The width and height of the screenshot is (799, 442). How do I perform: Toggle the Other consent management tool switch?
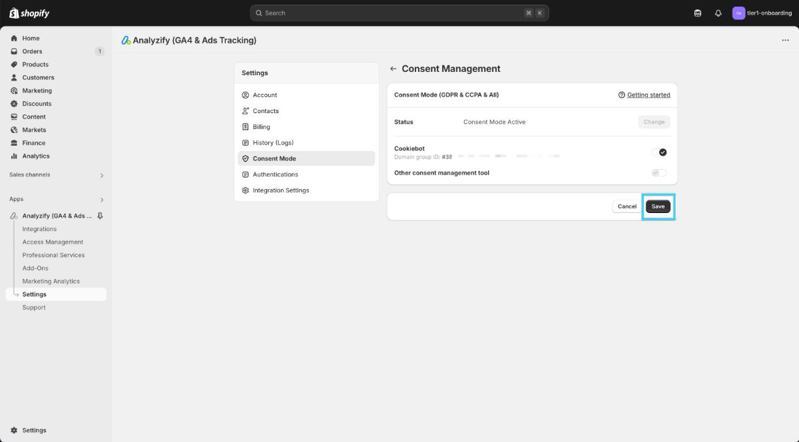pyautogui.click(x=659, y=173)
